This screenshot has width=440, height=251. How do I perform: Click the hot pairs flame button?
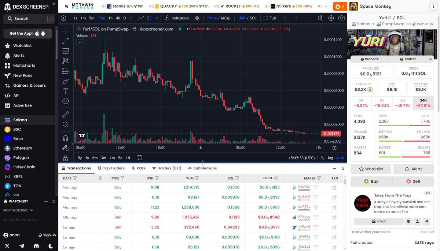pyautogui.click(x=340, y=6)
